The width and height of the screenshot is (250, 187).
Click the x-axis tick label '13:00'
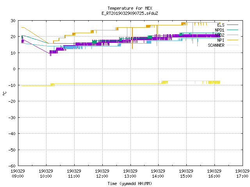click(130, 176)
